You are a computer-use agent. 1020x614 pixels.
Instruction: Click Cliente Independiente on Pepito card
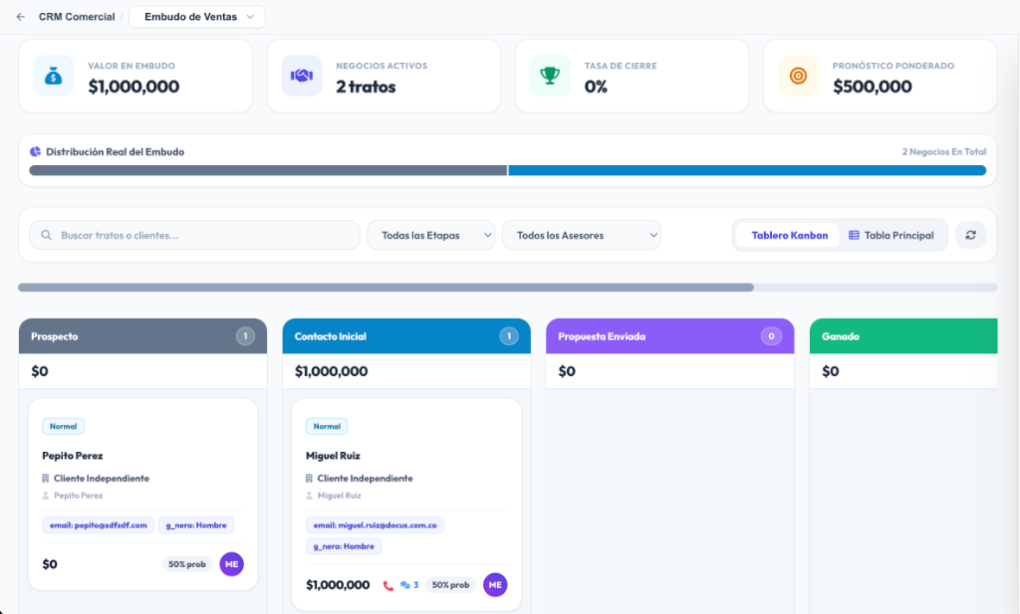tap(102, 479)
